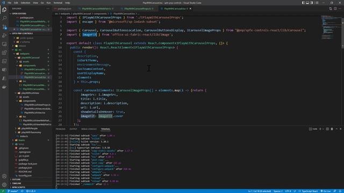Open the Accounts icon in activity bar
Screen dimensions: 344x193
[4, 176]
